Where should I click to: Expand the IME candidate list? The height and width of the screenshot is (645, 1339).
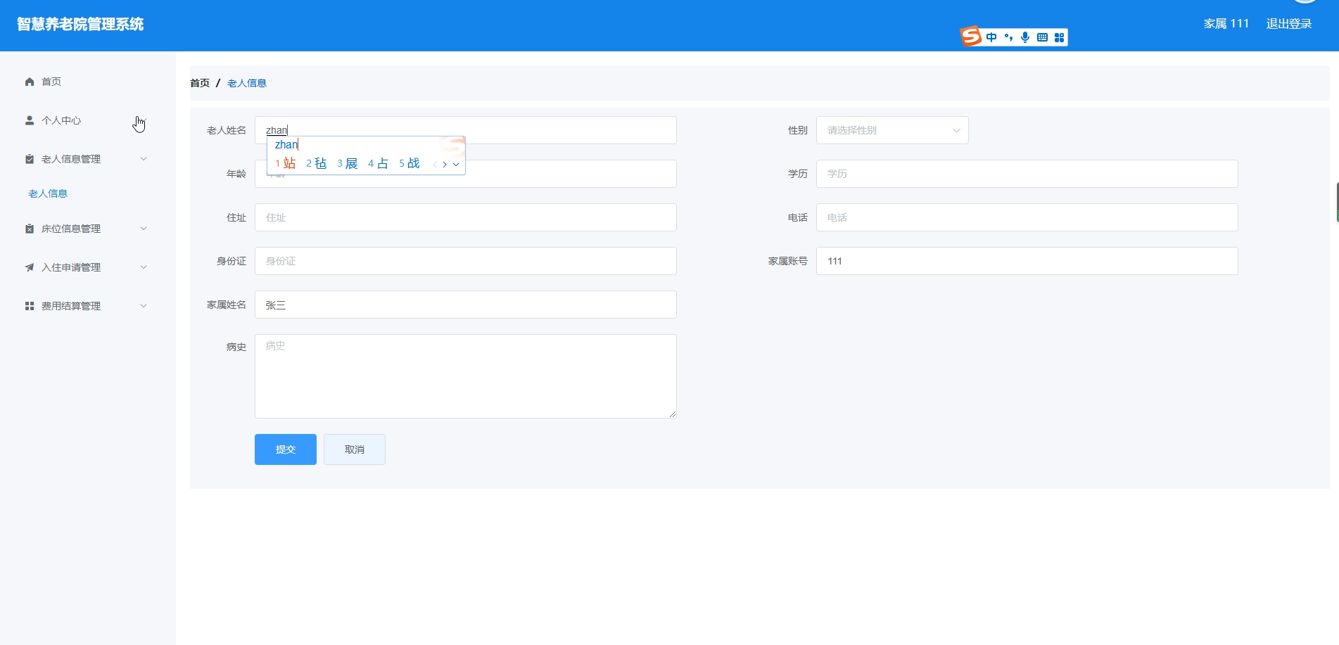[456, 165]
